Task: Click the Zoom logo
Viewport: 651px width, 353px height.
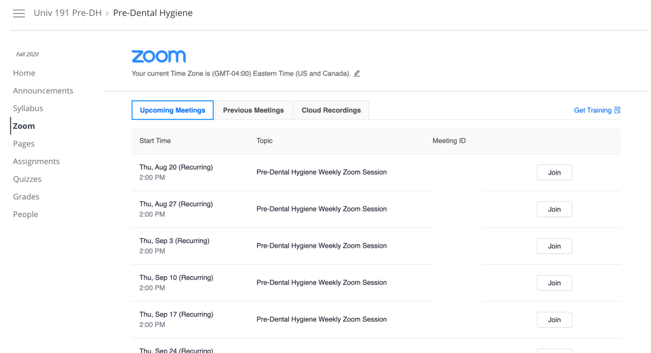Action: coord(158,57)
